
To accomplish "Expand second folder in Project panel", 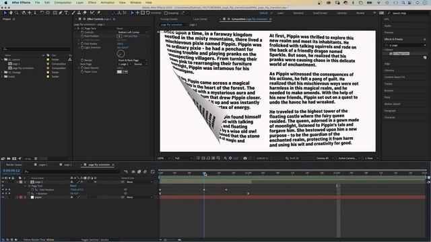I will (x=3, y=73).
